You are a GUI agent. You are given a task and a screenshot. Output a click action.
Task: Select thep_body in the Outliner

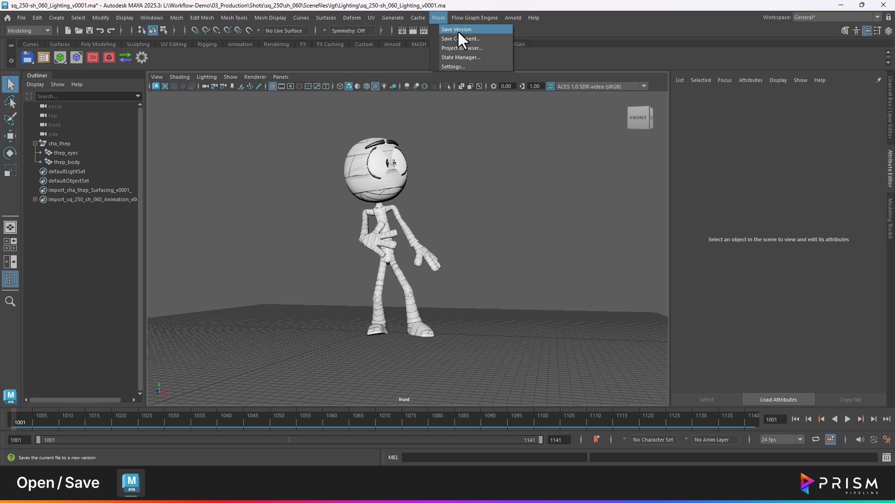pos(67,162)
